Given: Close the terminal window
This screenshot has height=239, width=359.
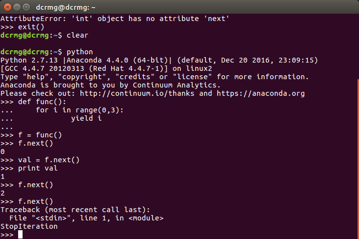Looking at the screenshot, I should point(7,6).
